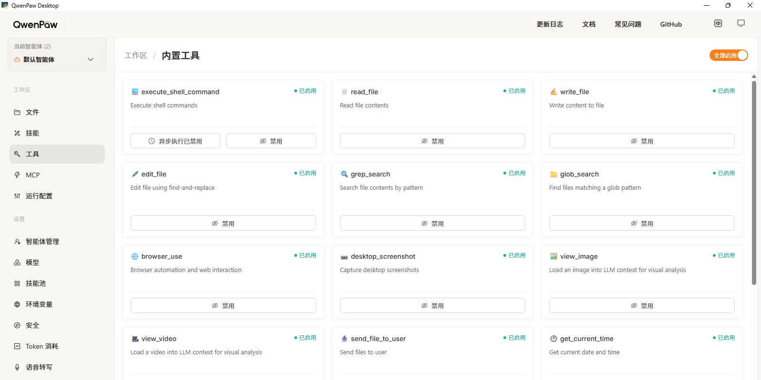Open 运行配置 in the sidebar
This screenshot has width=761, height=380.
57,196
